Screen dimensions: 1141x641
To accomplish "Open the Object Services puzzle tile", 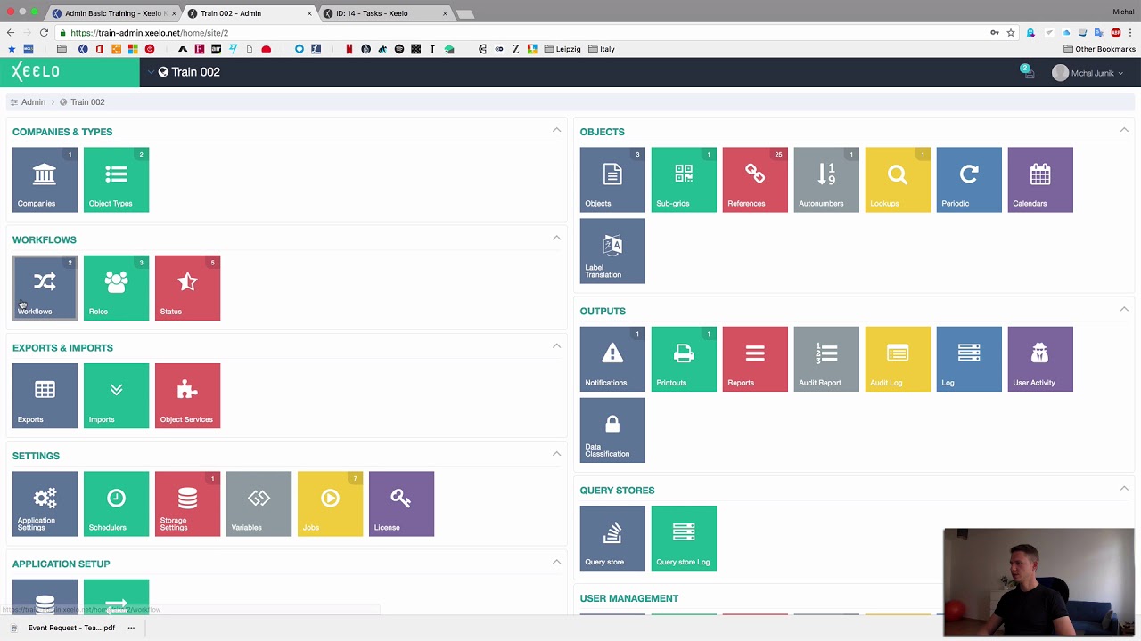I will (x=187, y=395).
